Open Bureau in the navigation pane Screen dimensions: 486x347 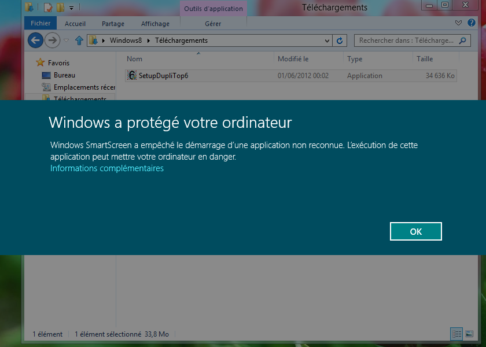[x=64, y=75]
